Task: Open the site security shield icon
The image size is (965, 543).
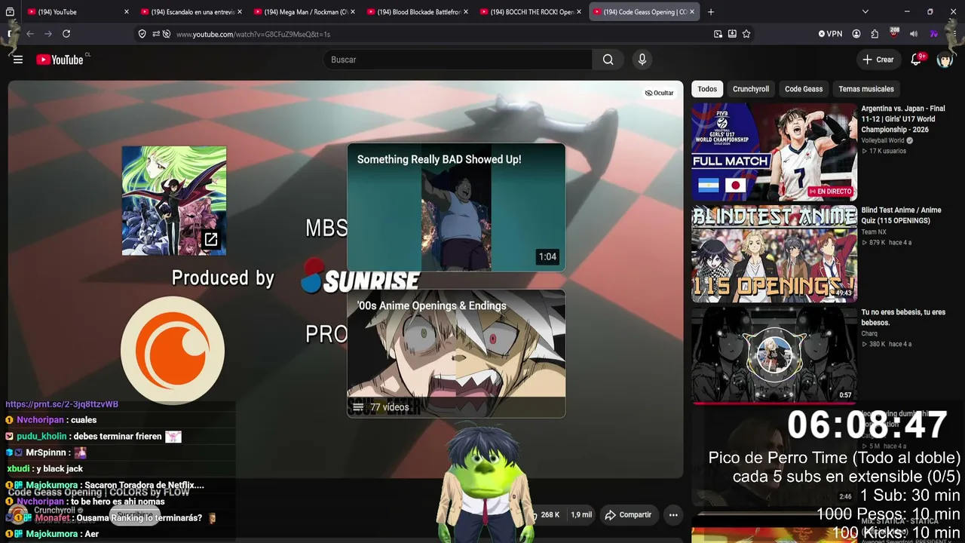Action: pos(142,34)
